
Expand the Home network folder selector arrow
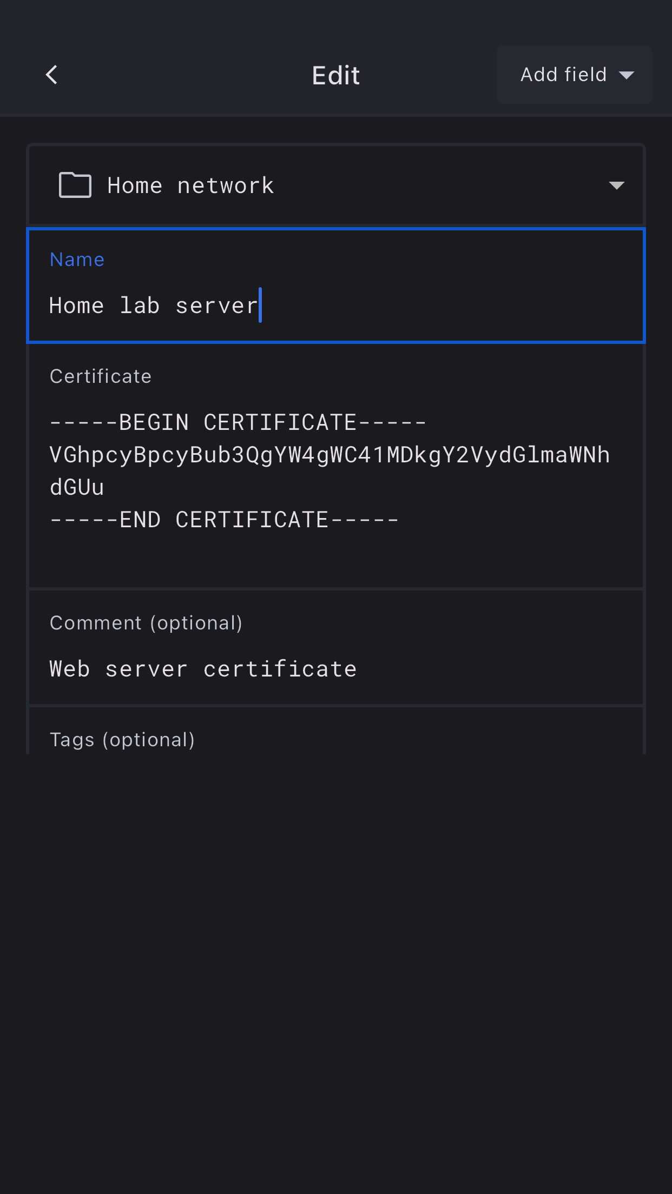click(616, 185)
